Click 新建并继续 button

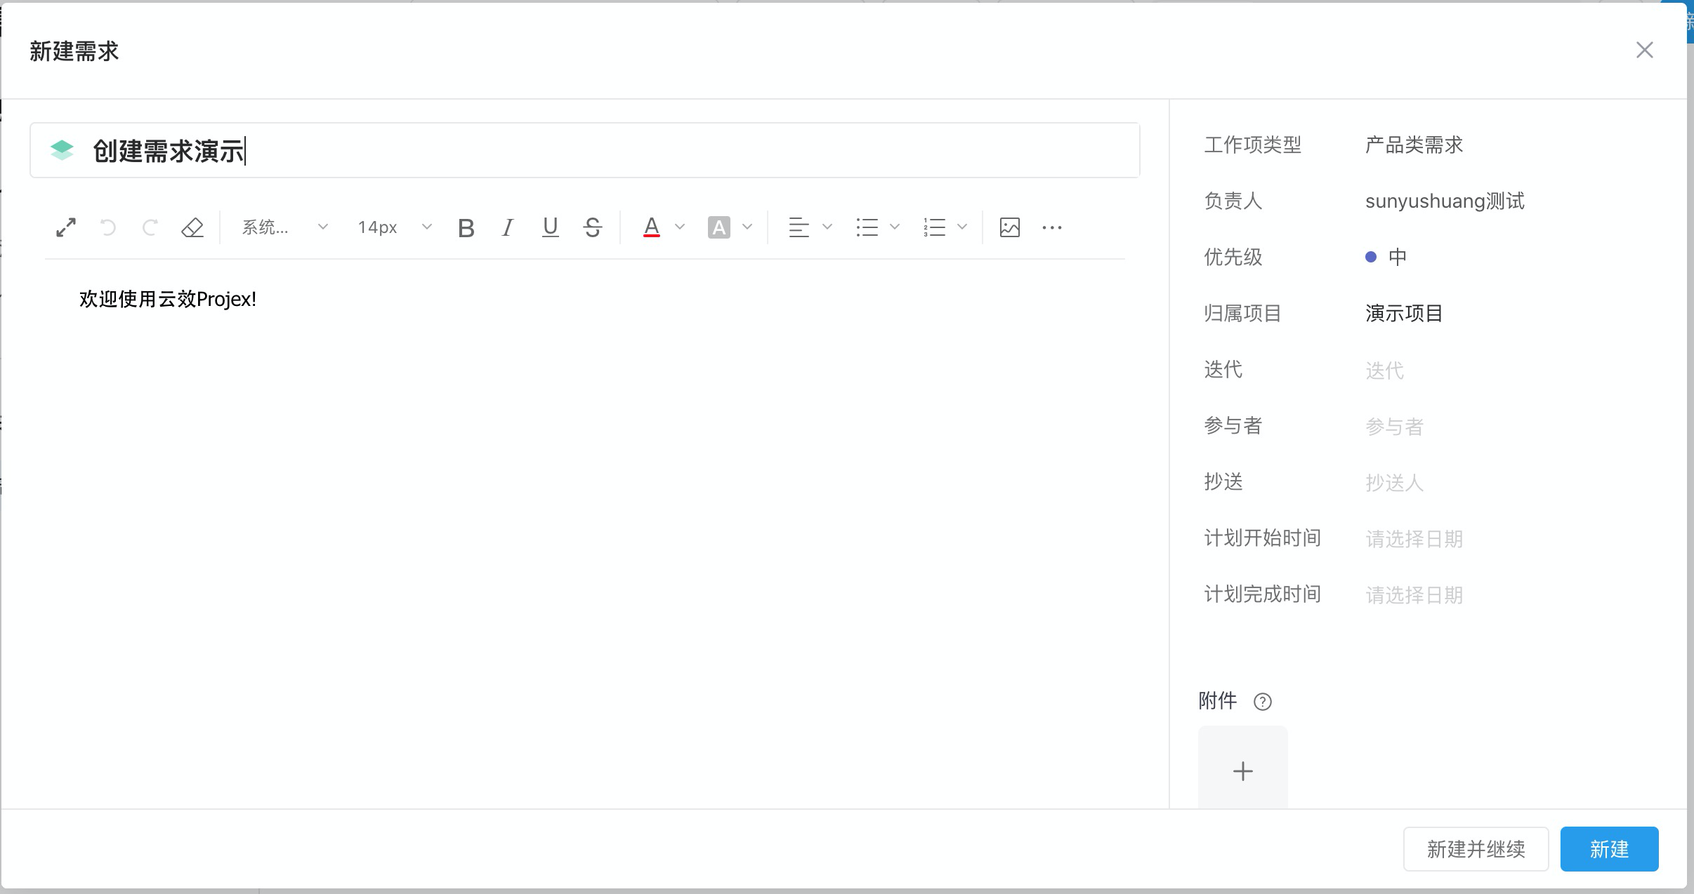pyautogui.click(x=1476, y=849)
